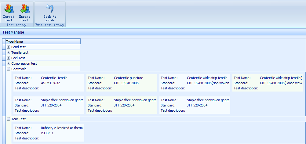This screenshot has width=306, height=144.
Task: Expand the Tensile test group
Action: tap(9, 52)
